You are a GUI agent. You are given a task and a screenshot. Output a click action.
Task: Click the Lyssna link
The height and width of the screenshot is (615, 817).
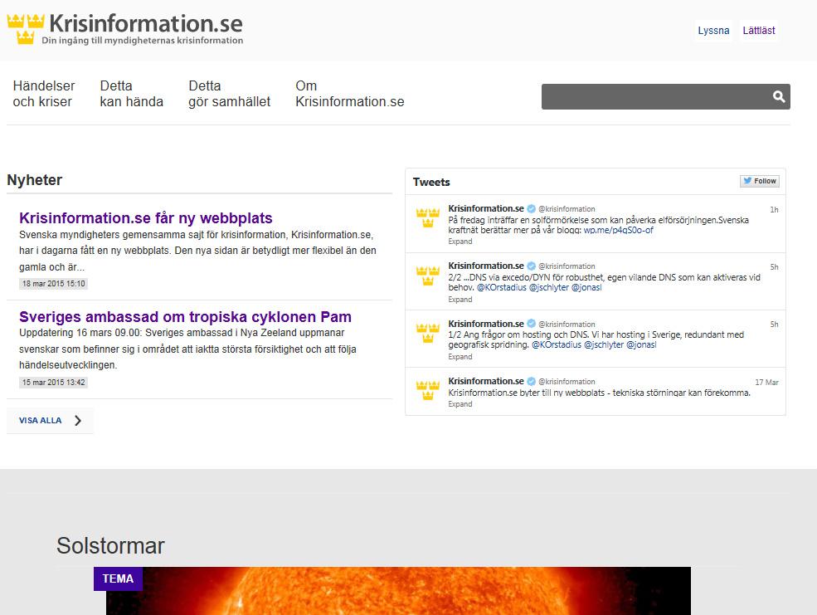coord(713,30)
